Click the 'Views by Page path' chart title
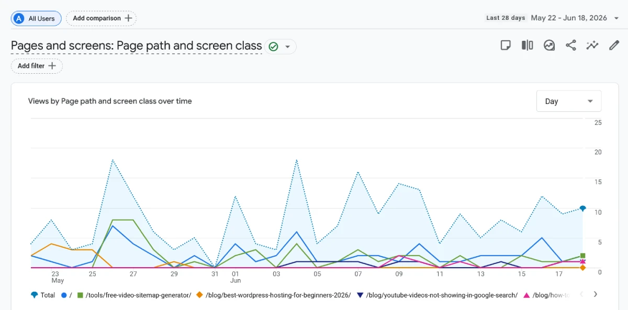Viewport: 628px width, 310px height. (x=110, y=101)
